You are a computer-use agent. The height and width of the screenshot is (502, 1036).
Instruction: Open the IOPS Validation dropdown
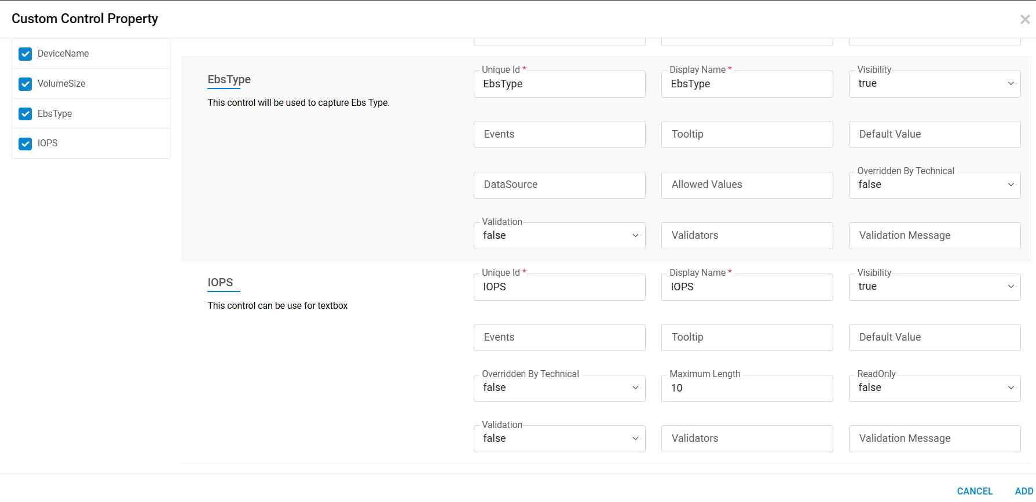[559, 439]
